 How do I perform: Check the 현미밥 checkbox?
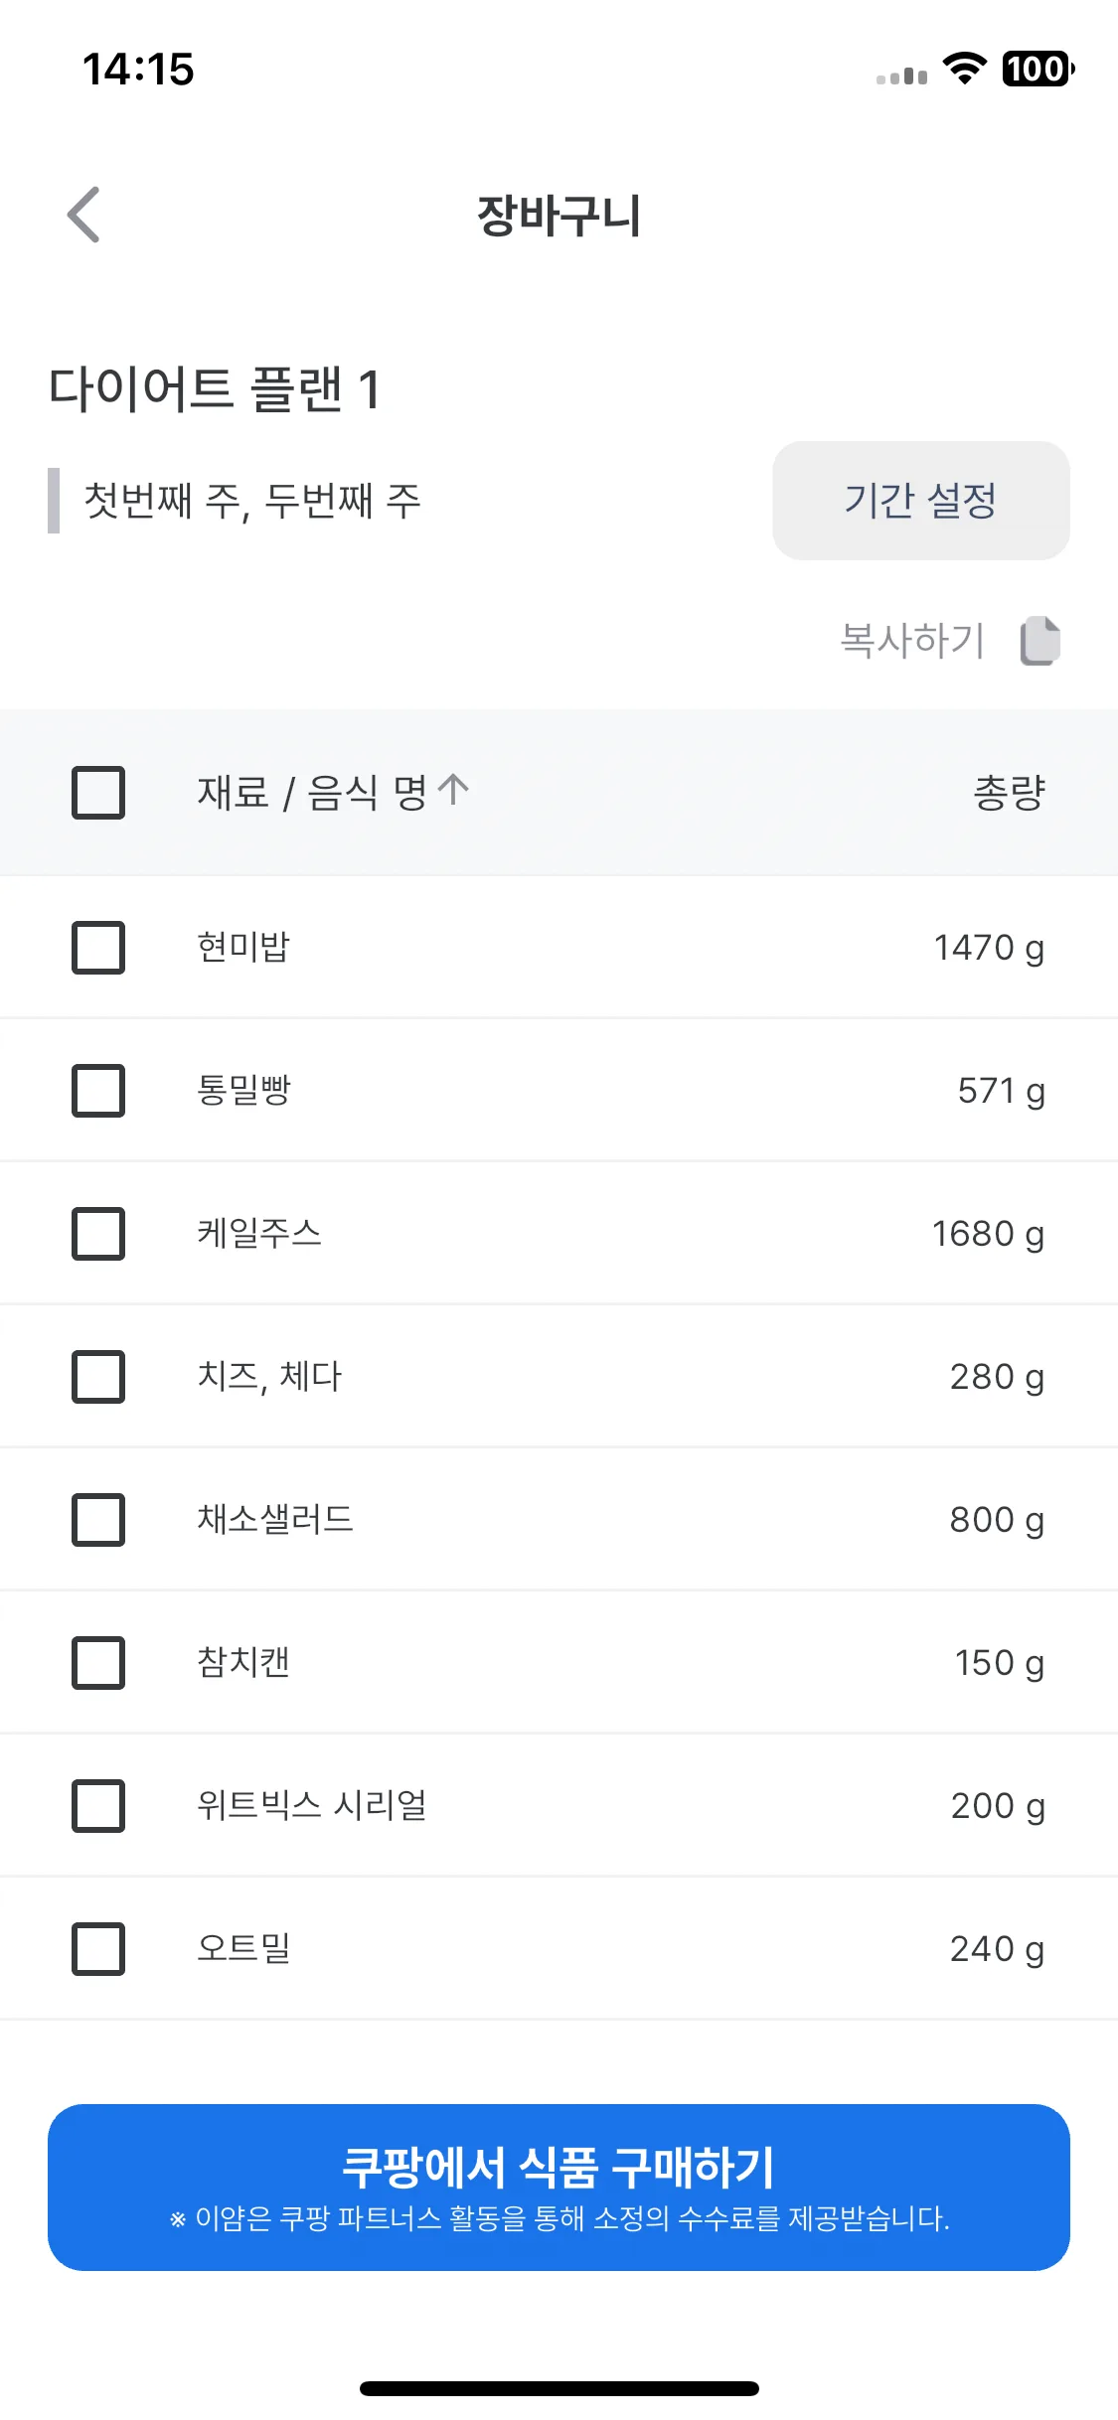98,948
